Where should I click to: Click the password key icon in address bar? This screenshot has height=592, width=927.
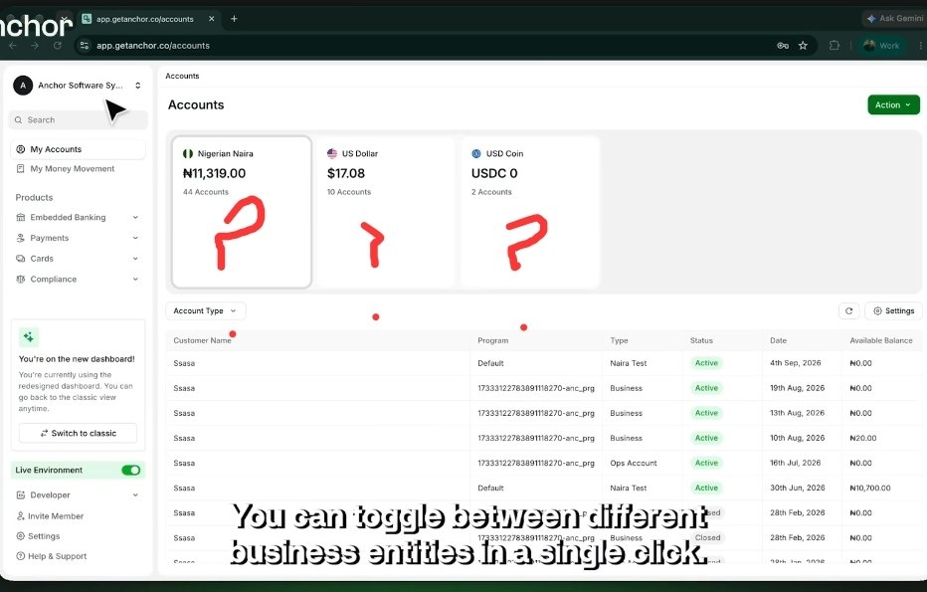[783, 46]
